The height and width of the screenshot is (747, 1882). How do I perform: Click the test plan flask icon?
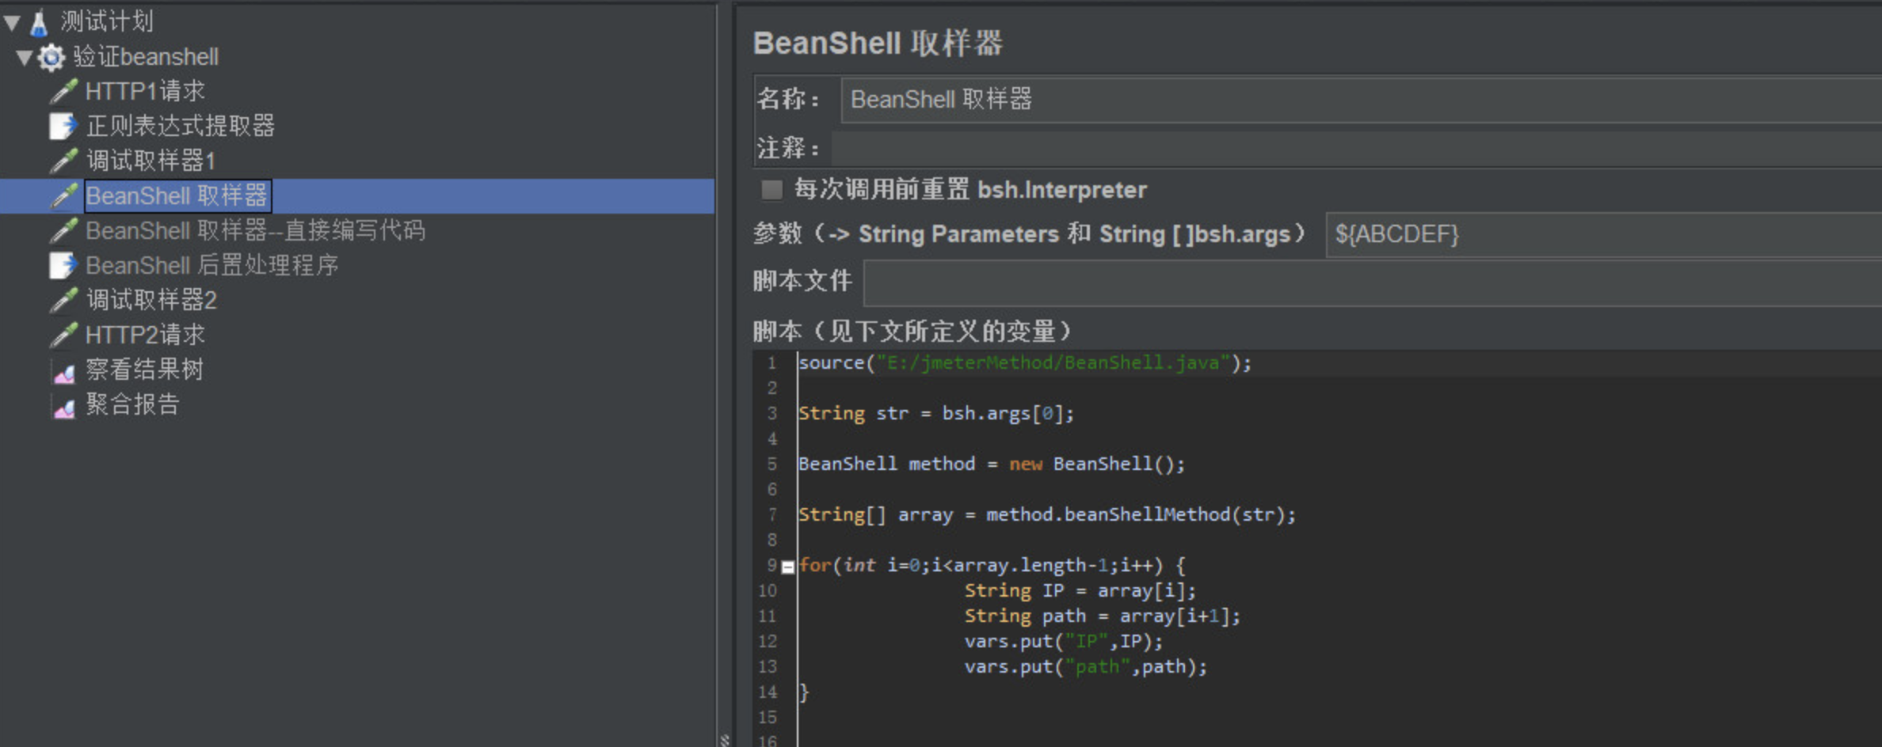[x=39, y=22]
